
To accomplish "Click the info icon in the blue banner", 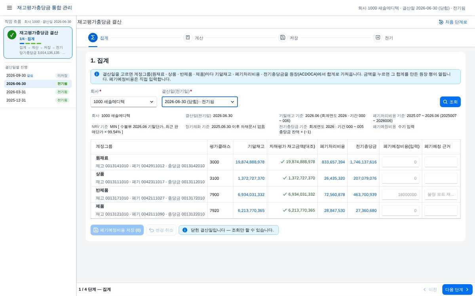I will pos(97,74).
